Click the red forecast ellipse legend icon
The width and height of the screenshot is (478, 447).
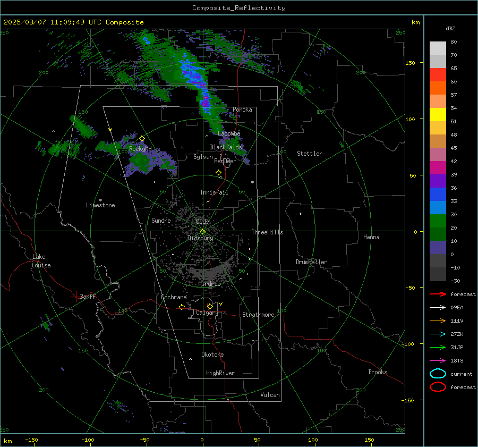click(x=438, y=387)
